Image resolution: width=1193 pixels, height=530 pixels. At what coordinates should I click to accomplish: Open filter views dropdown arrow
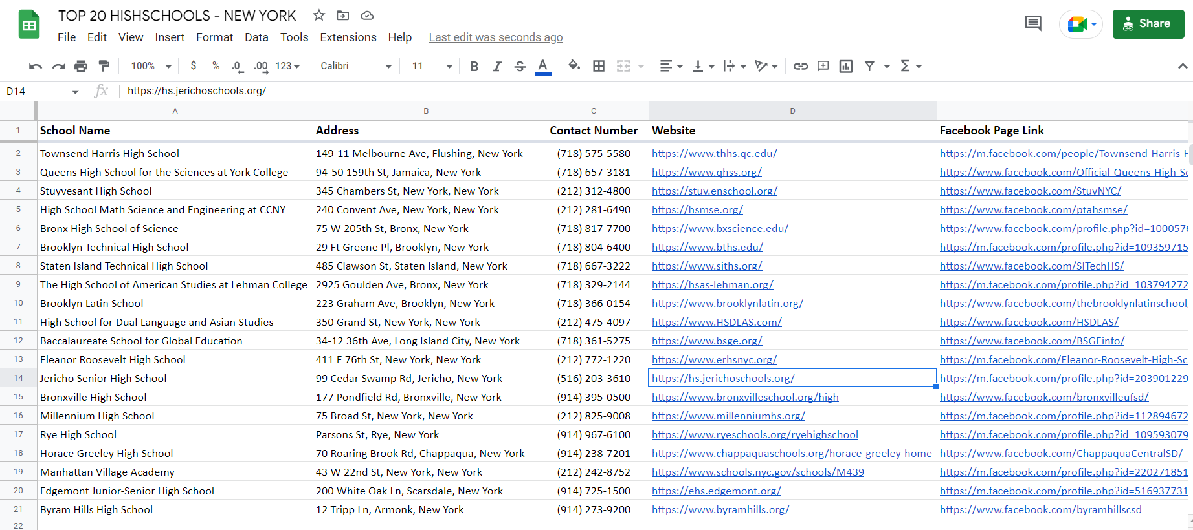tap(887, 66)
